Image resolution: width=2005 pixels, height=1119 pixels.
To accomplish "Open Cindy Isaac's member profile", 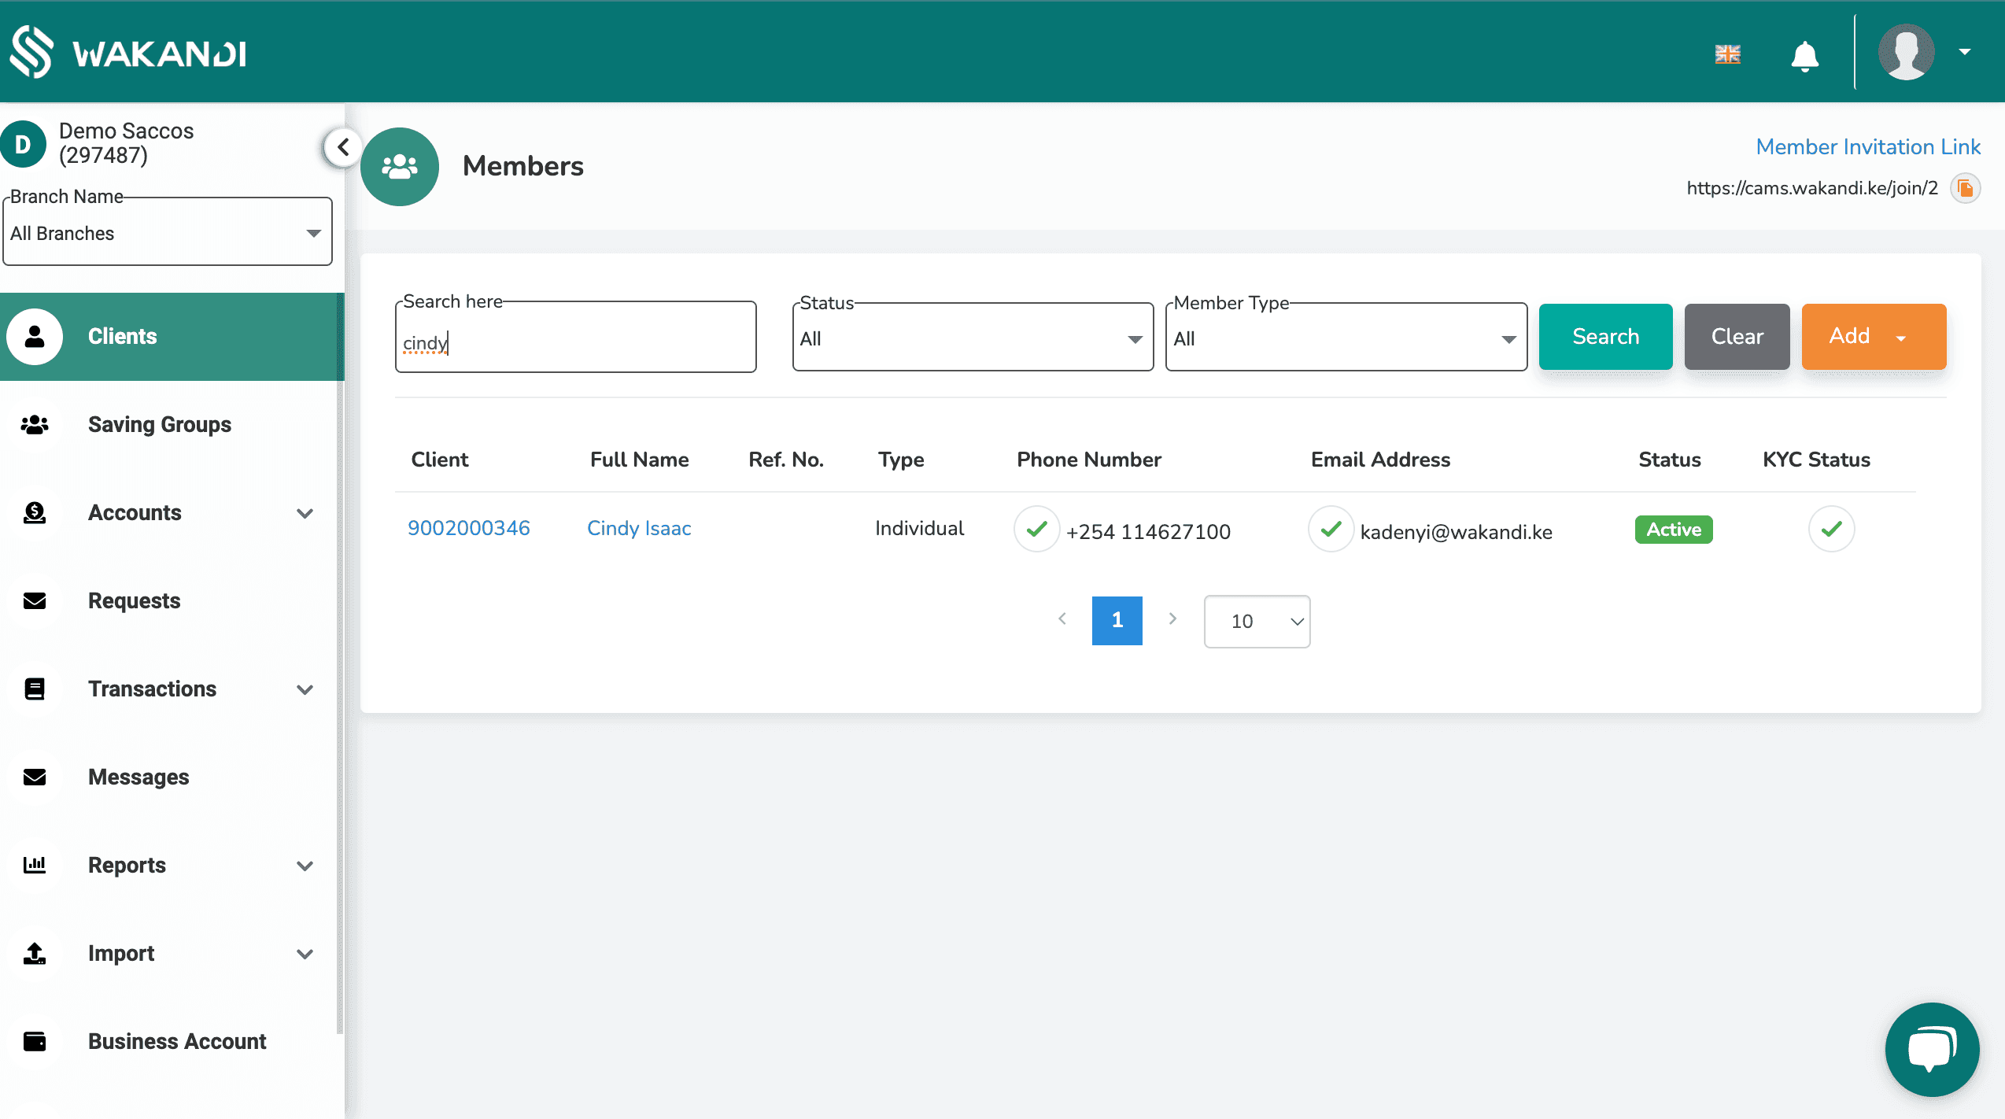I will [639, 528].
